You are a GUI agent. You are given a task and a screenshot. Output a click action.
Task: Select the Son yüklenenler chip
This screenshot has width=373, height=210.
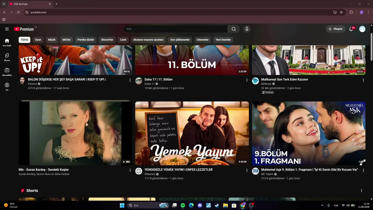180,40
